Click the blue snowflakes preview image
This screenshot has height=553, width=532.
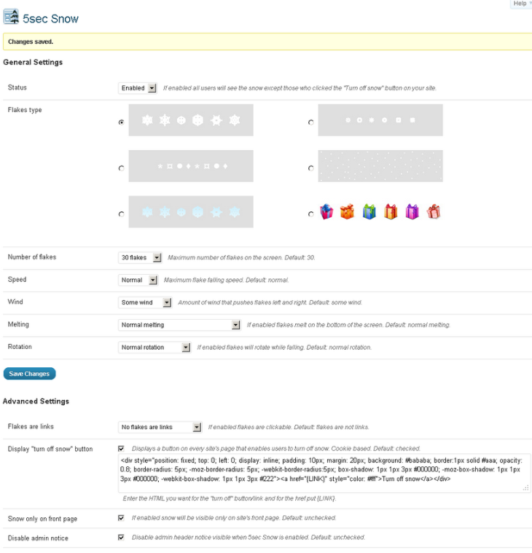coord(191,212)
